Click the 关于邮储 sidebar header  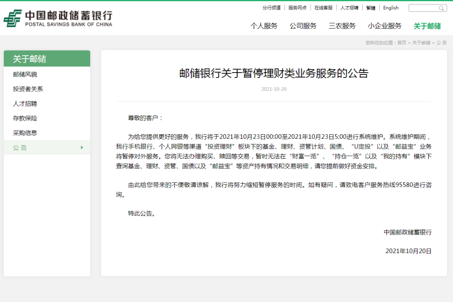pos(47,59)
